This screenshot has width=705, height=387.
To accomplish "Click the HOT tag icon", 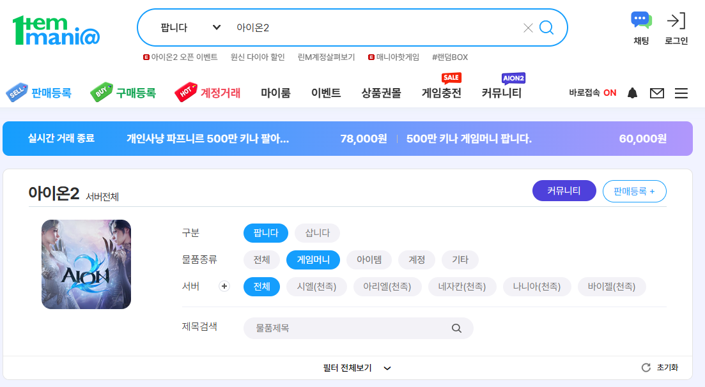I will [x=186, y=92].
